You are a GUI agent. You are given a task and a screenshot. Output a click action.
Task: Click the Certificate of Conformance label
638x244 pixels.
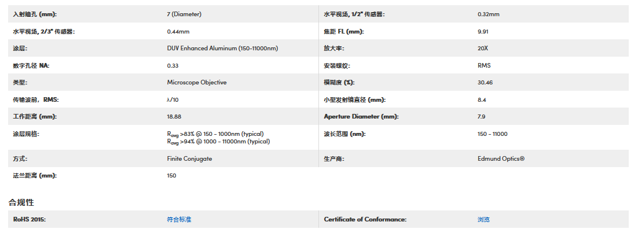tap(365, 220)
